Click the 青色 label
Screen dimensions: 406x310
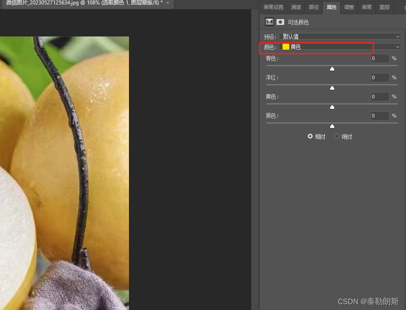pos(272,59)
